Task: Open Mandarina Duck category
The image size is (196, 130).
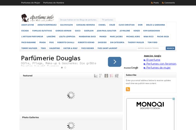Action: tap(87, 37)
